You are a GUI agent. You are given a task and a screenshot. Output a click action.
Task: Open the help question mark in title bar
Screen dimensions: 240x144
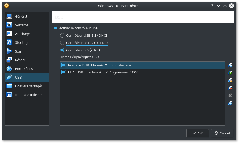pyautogui.click(x=212, y=6)
